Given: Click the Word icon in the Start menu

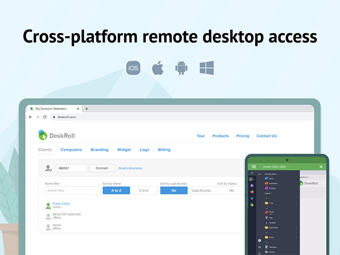Looking at the screenshot, I should click(x=267, y=178).
